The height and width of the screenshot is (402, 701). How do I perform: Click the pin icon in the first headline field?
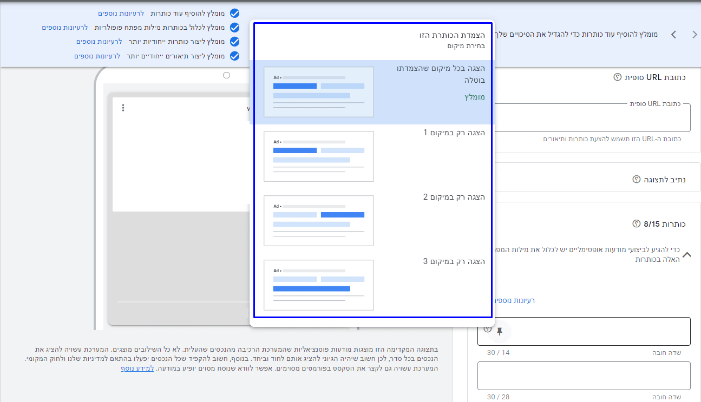[499, 331]
